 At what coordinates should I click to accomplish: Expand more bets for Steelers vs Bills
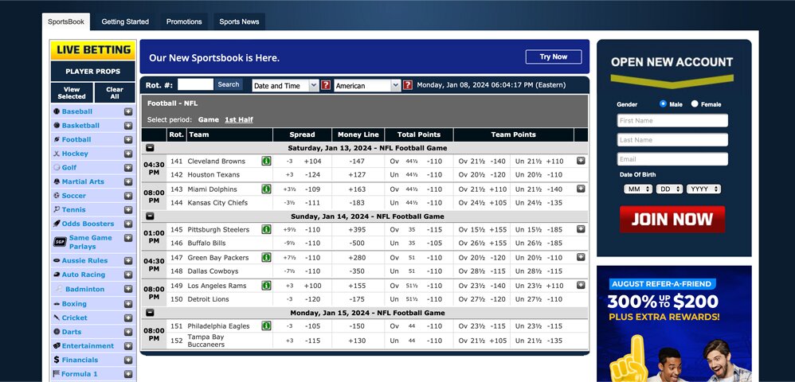[581, 229]
